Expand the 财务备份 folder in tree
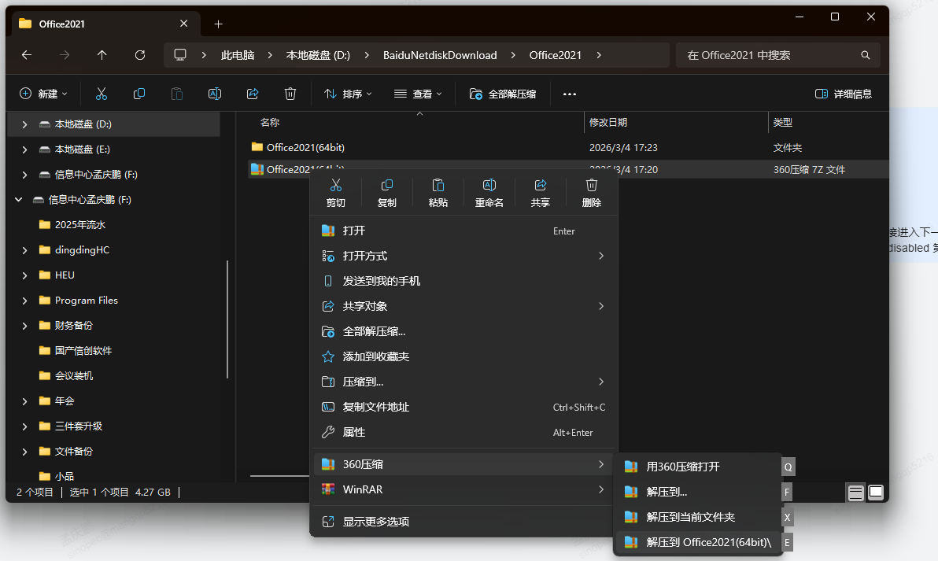Image resolution: width=938 pixels, height=561 pixels. tap(24, 326)
